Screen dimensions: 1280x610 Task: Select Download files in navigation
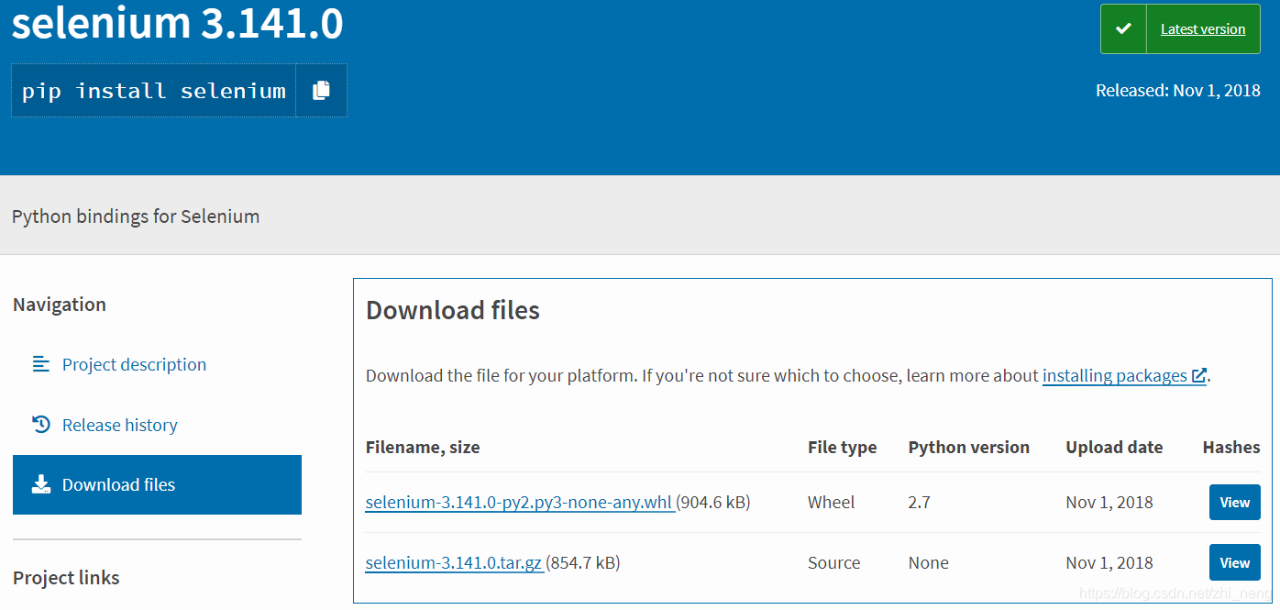point(157,484)
